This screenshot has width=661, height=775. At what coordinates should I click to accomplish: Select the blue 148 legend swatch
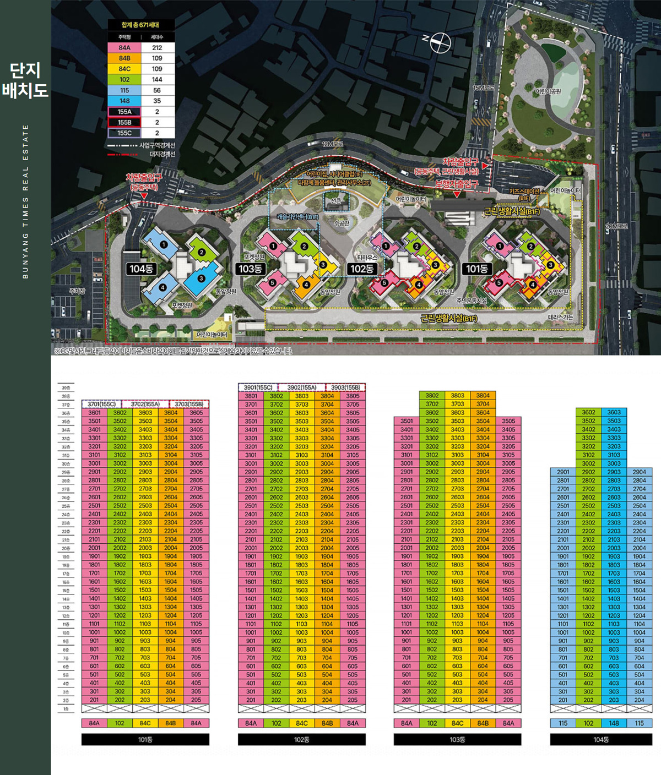click(x=124, y=101)
